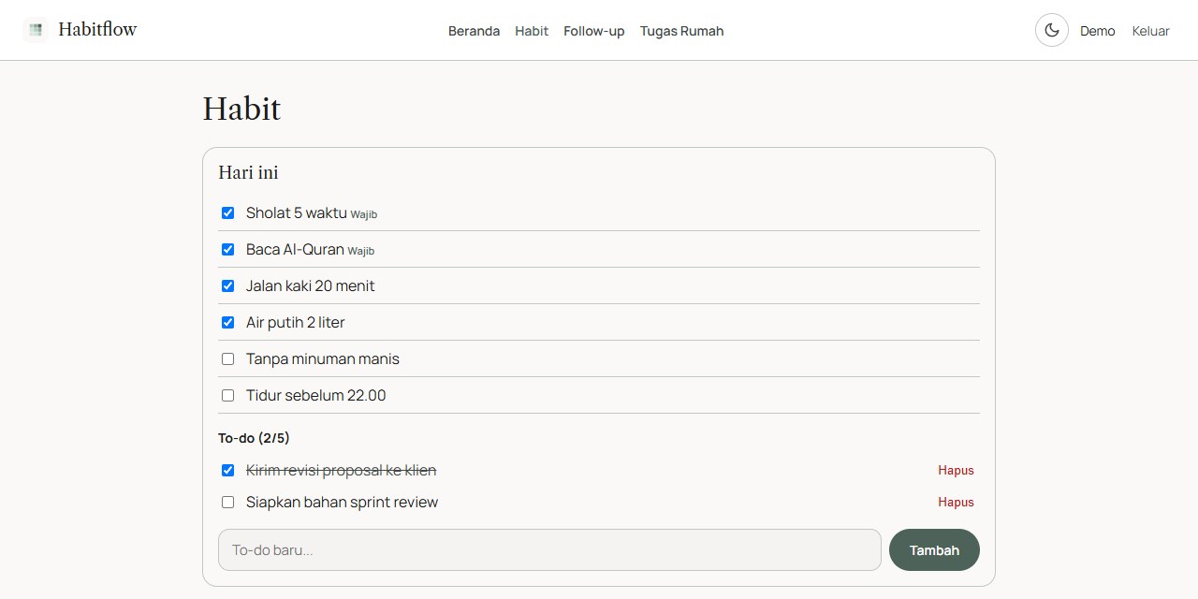Click the Sholat 5 waktu label
This screenshot has height=599, width=1198.
[x=296, y=213]
